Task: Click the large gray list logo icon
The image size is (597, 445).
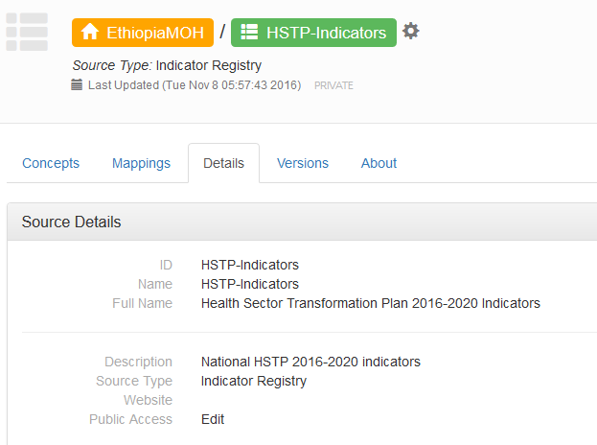Action: (27, 32)
